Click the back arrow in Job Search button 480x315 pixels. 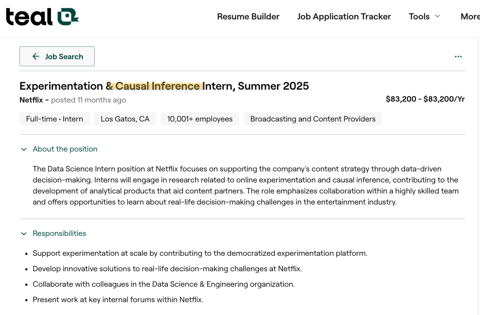pyautogui.click(x=36, y=57)
